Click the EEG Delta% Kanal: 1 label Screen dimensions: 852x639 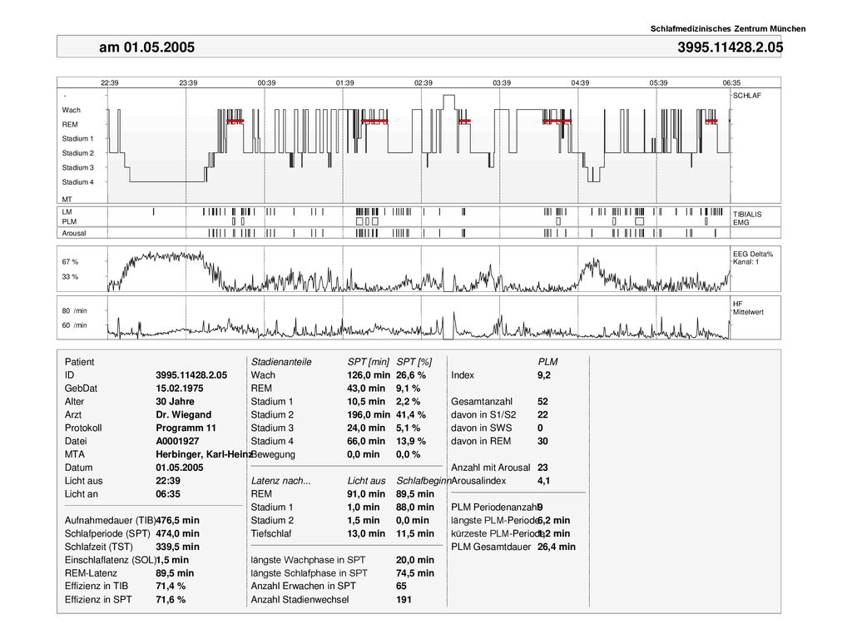click(752, 258)
